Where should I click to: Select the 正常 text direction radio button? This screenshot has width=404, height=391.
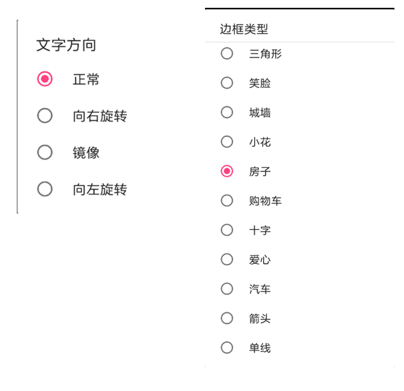point(45,79)
